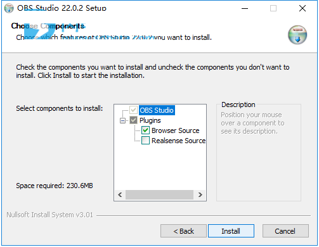Start installation with the Install button
The width and height of the screenshot is (319, 247).
pos(231,231)
